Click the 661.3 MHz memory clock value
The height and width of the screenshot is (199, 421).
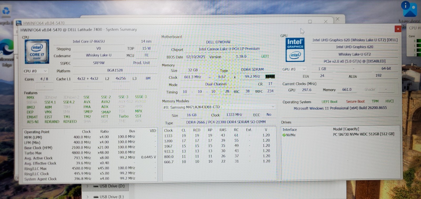tap(193, 77)
